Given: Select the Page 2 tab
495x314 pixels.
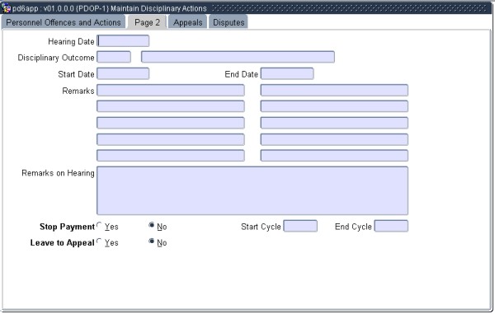Looking at the screenshot, I should 147,22.
